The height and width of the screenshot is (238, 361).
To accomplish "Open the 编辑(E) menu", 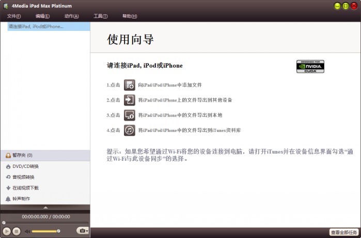I will (42, 16).
